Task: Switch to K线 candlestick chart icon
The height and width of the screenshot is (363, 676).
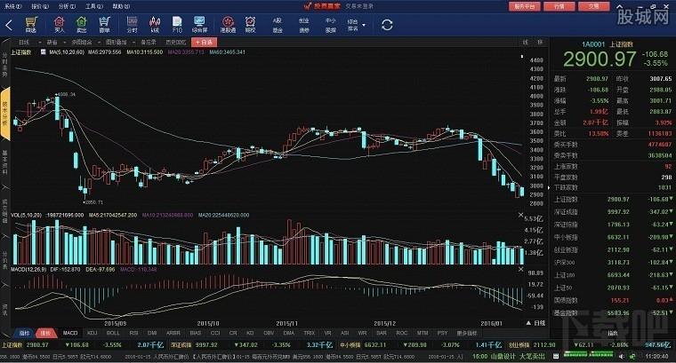Action: pyautogui.click(x=155, y=25)
